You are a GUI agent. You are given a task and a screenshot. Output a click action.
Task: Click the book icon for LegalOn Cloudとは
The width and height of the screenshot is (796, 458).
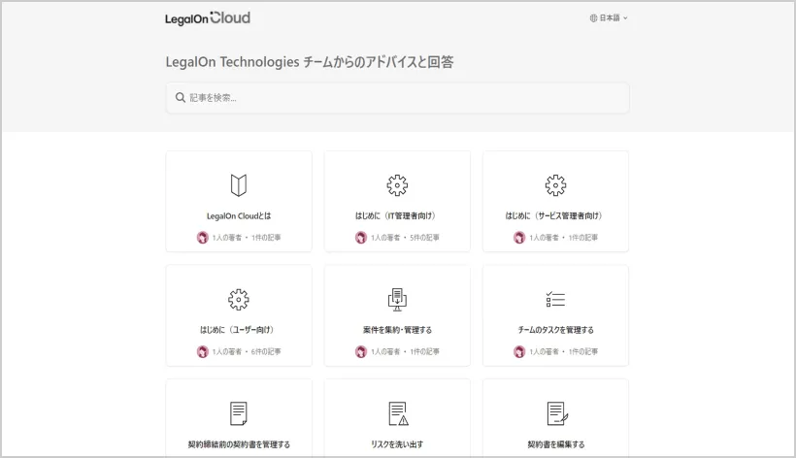click(x=239, y=184)
